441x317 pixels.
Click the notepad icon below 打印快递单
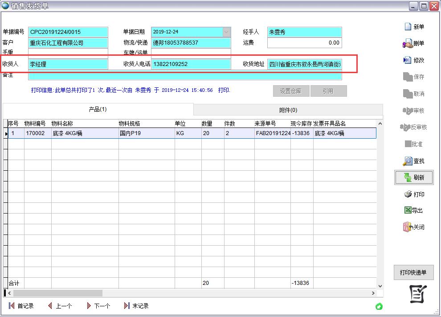(x=418, y=294)
